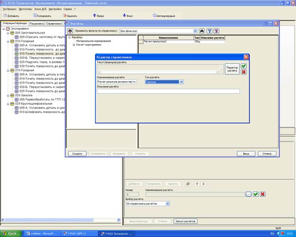Click the Наименование column header

tap(168, 38)
